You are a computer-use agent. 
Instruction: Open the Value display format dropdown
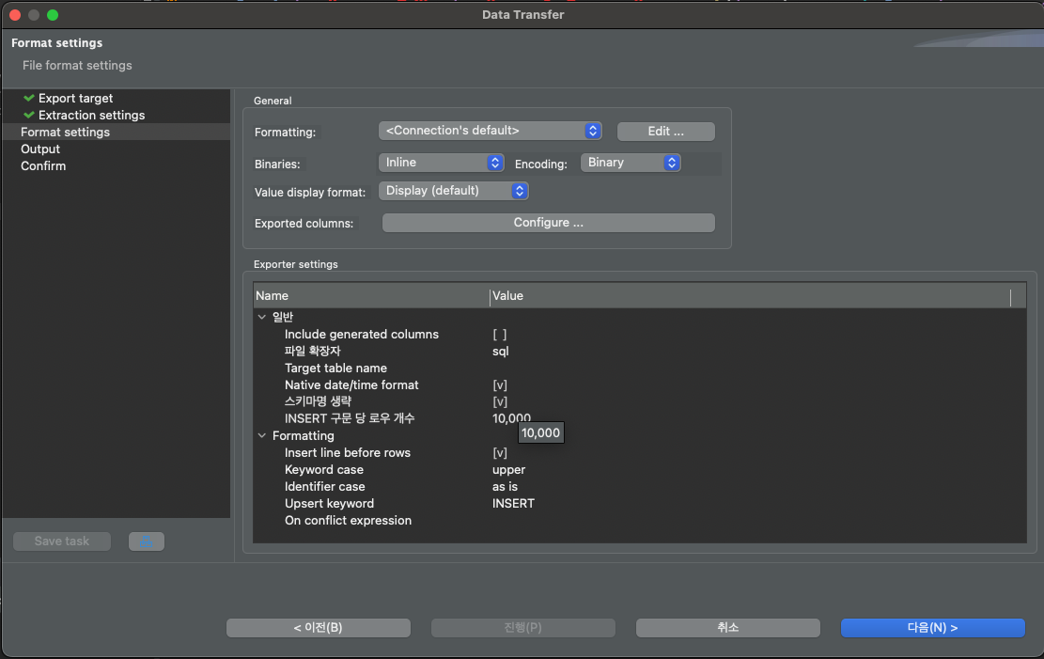[454, 191]
